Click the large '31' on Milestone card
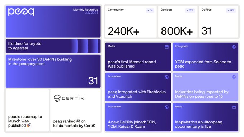 93,80
